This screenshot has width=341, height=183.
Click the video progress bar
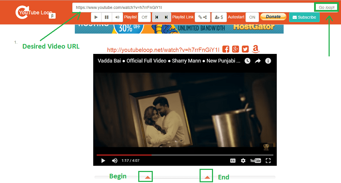click(185, 155)
